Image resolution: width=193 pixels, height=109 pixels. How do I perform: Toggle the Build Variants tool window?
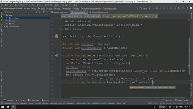2,91
